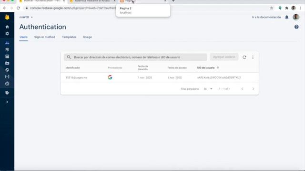Open Hosting globe icon in sidebar
This screenshot has height=171, width=305.
coord(7,70)
